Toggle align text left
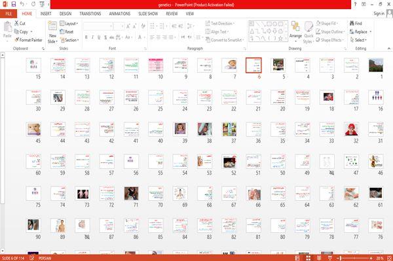Image resolution: width=393 pixels, height=261 pixels. pyautogui.click(x=152, y=37)
